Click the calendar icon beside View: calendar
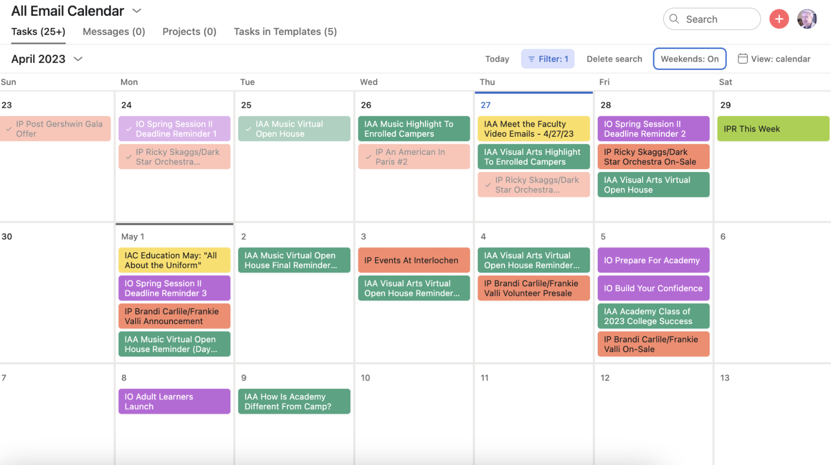 tap(742, 59)
